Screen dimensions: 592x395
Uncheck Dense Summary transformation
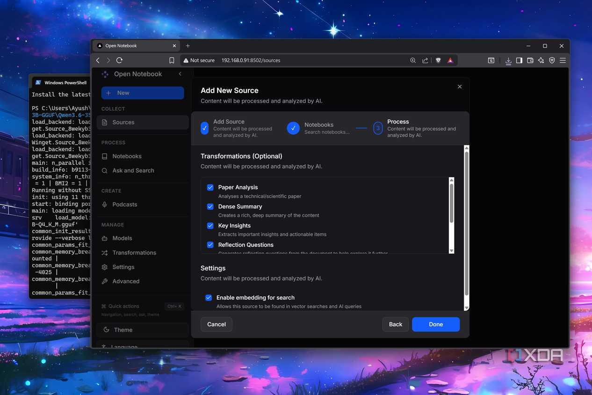pyautogui.click(x=210, y=206)
